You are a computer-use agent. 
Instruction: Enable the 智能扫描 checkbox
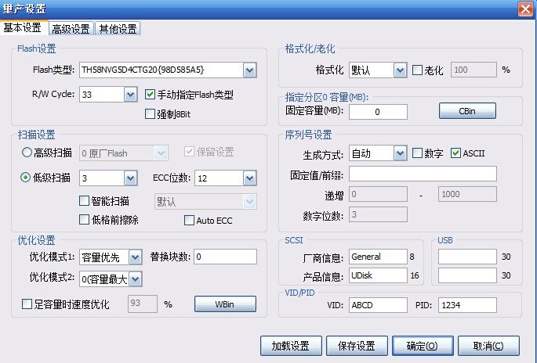(x=85, y=202)
